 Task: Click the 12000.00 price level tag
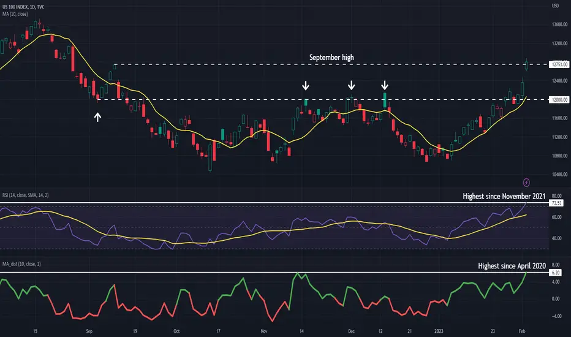pos(559,99)
